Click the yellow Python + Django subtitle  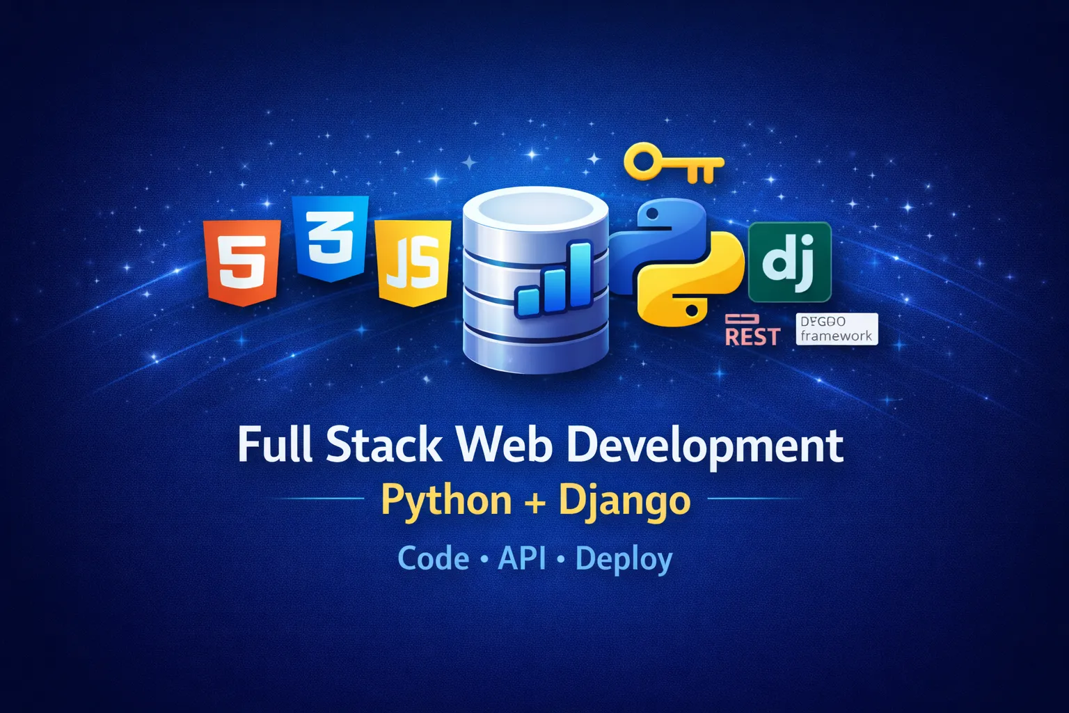pyautogui.click(x=537, y=503)
